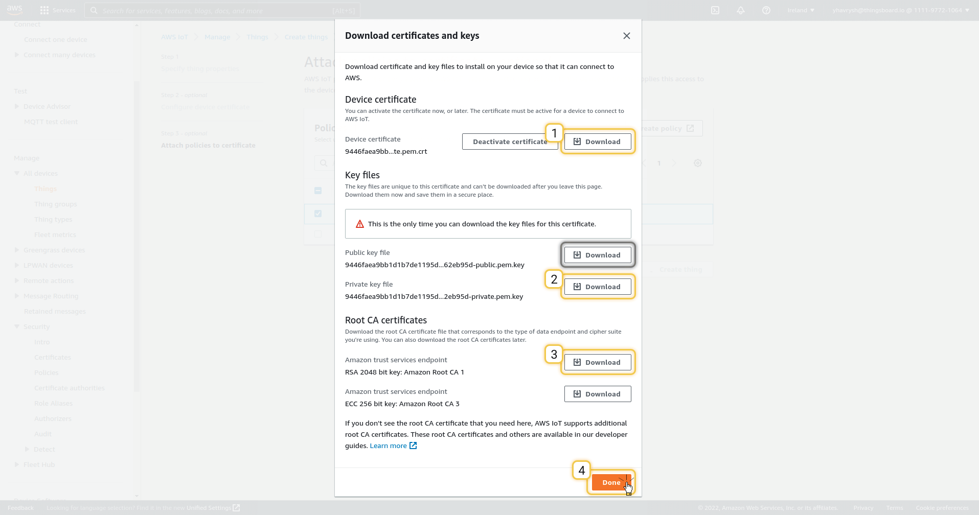Download the ECC 256 Amazon Root CA 3
The height and width of the screenshot is (515, 979).
point(597,394)
